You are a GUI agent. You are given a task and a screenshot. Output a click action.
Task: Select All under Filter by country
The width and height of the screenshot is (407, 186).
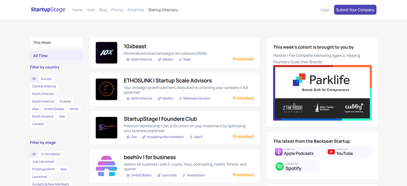(34, 79)
